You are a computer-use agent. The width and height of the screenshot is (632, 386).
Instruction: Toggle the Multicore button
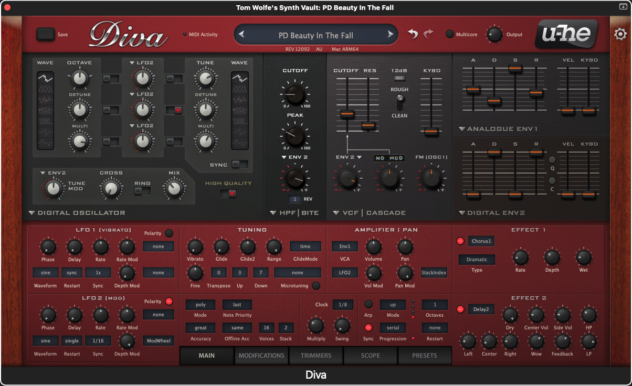tap(450, 35)
